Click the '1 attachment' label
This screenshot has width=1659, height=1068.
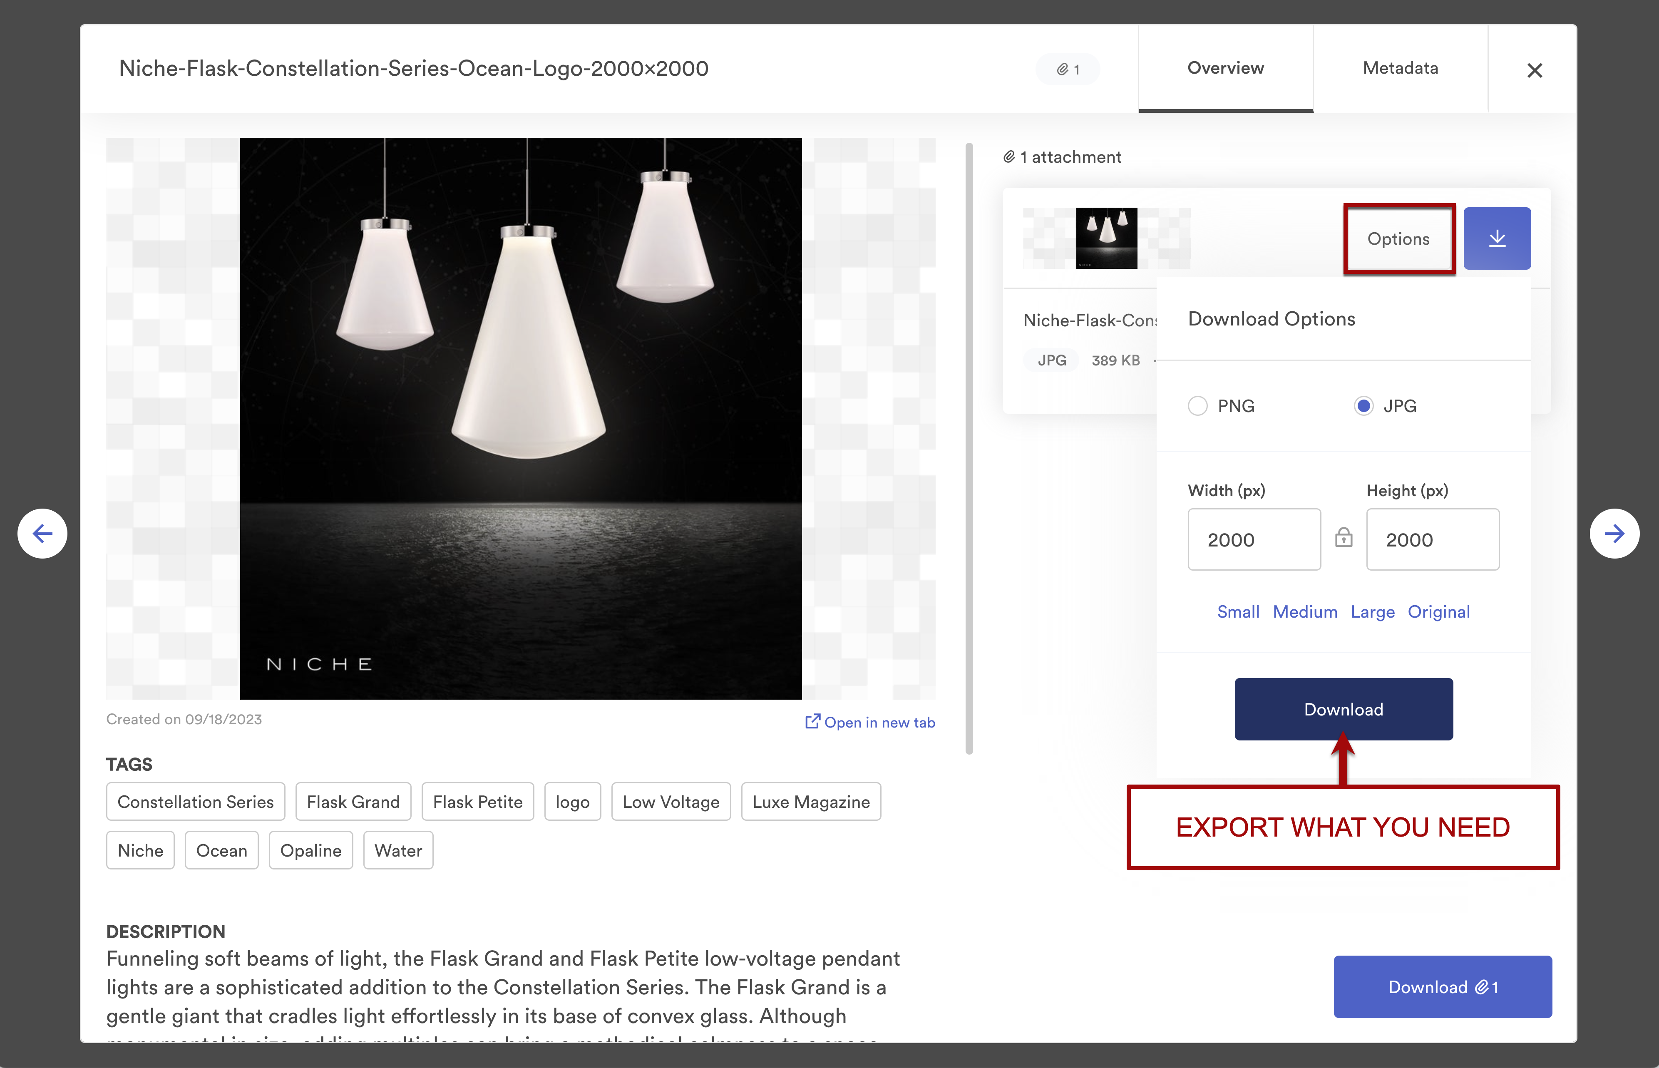1062,157
